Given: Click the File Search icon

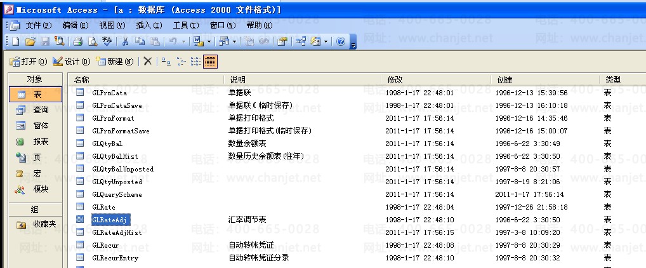Looking at the screenshot, I should (59, 41).
